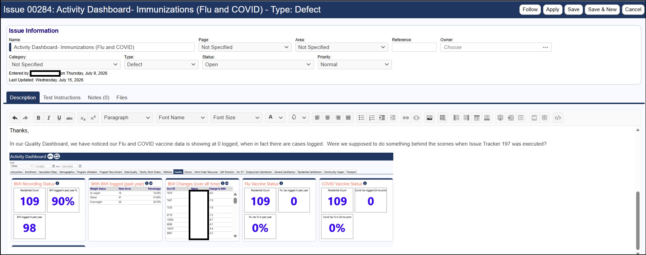The height and width of the screenshot is (255, 646).
Task: Insert a numbered list
Action: (x=372, y=118)
